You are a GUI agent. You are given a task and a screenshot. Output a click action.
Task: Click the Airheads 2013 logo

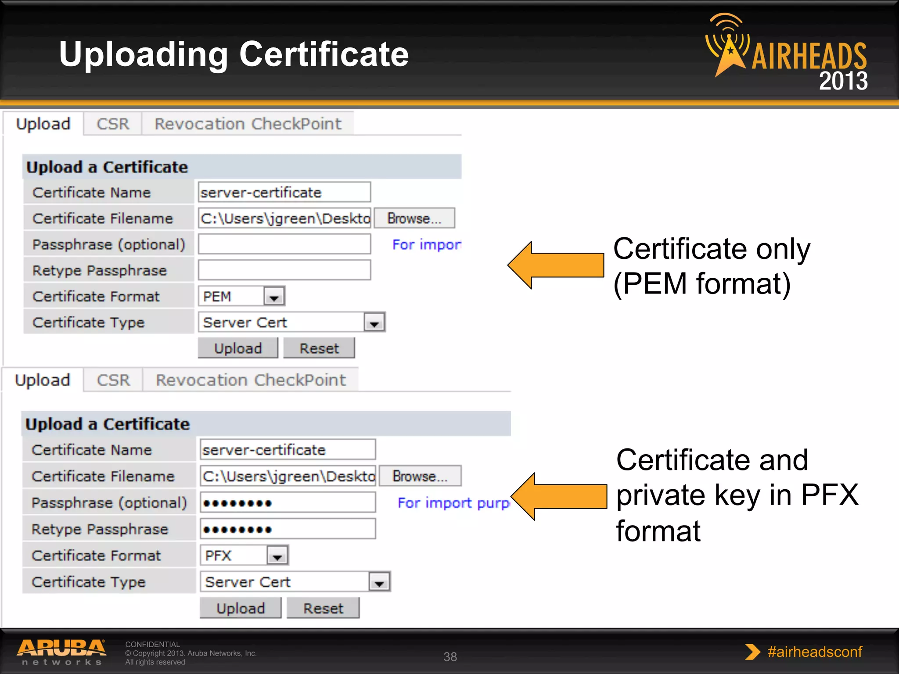[x=786, y=52]
